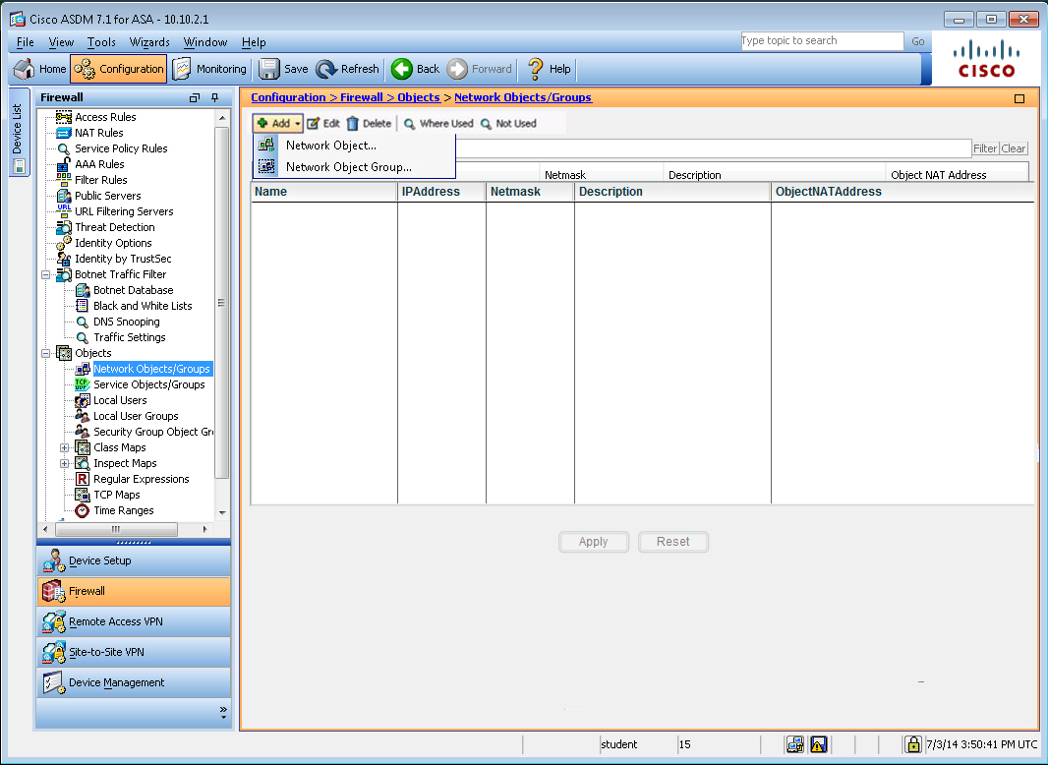Choose Network Object... from Add menu
The height and width of the screenshot is (765, 1048).
[x=330, y=146]
